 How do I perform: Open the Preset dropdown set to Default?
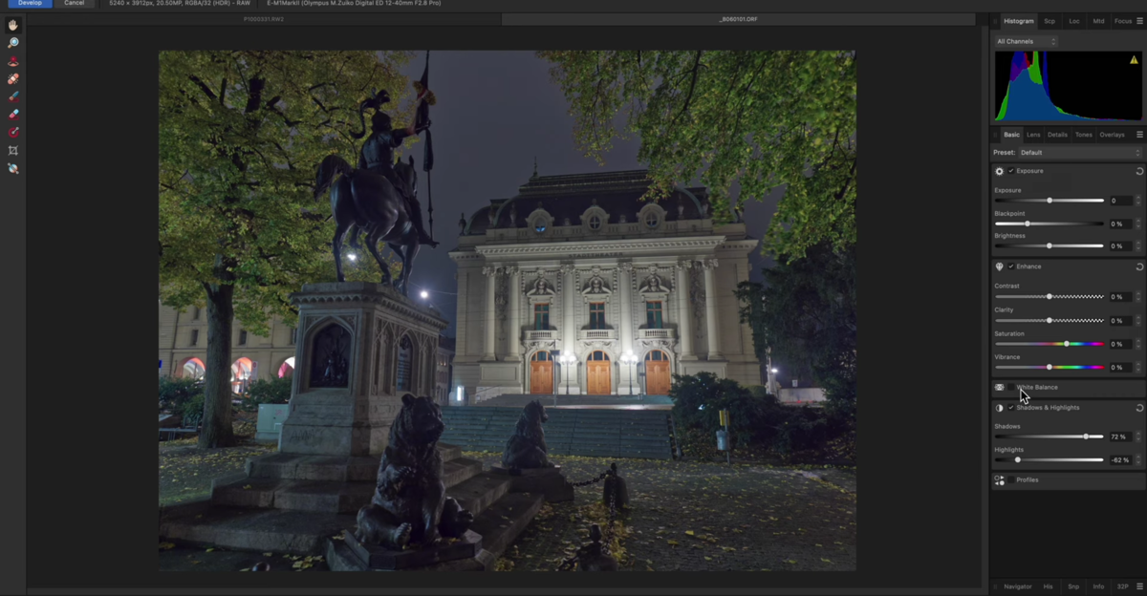[x=1079, y=153]
